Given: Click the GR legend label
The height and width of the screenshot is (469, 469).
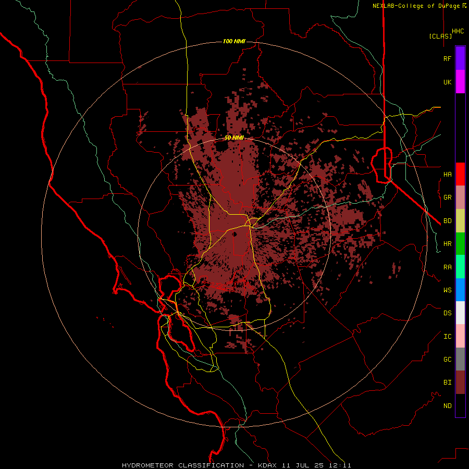Looking at the screenshot, I should pyautogui.click(x=447, y=198).
